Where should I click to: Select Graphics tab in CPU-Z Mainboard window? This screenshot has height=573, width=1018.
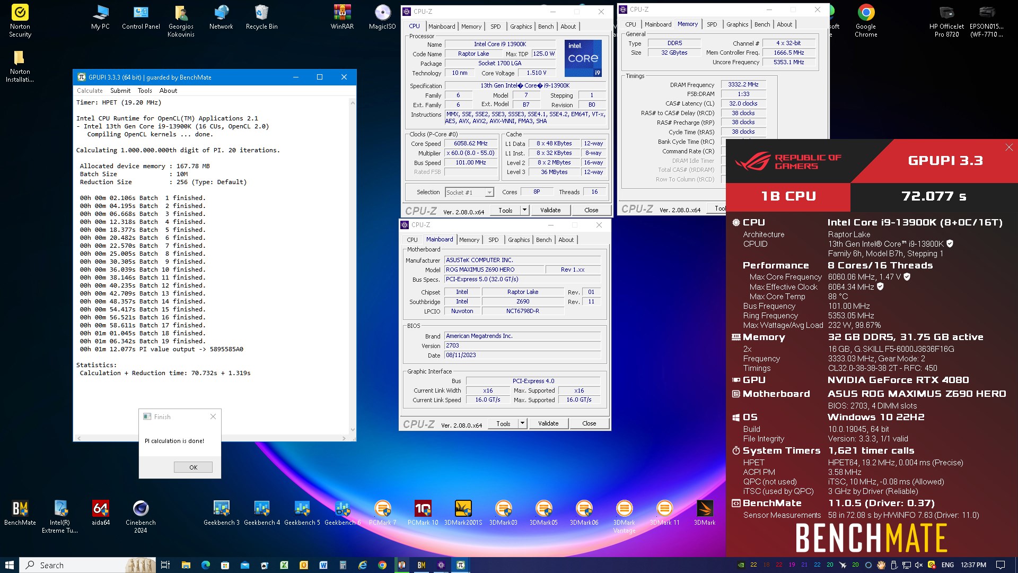pyautogui.click(x=519, y=240)
